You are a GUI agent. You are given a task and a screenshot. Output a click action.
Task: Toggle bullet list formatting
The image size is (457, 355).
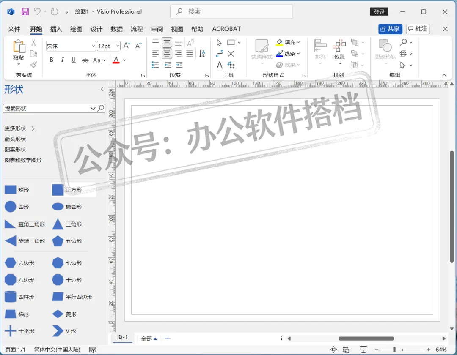155,65
